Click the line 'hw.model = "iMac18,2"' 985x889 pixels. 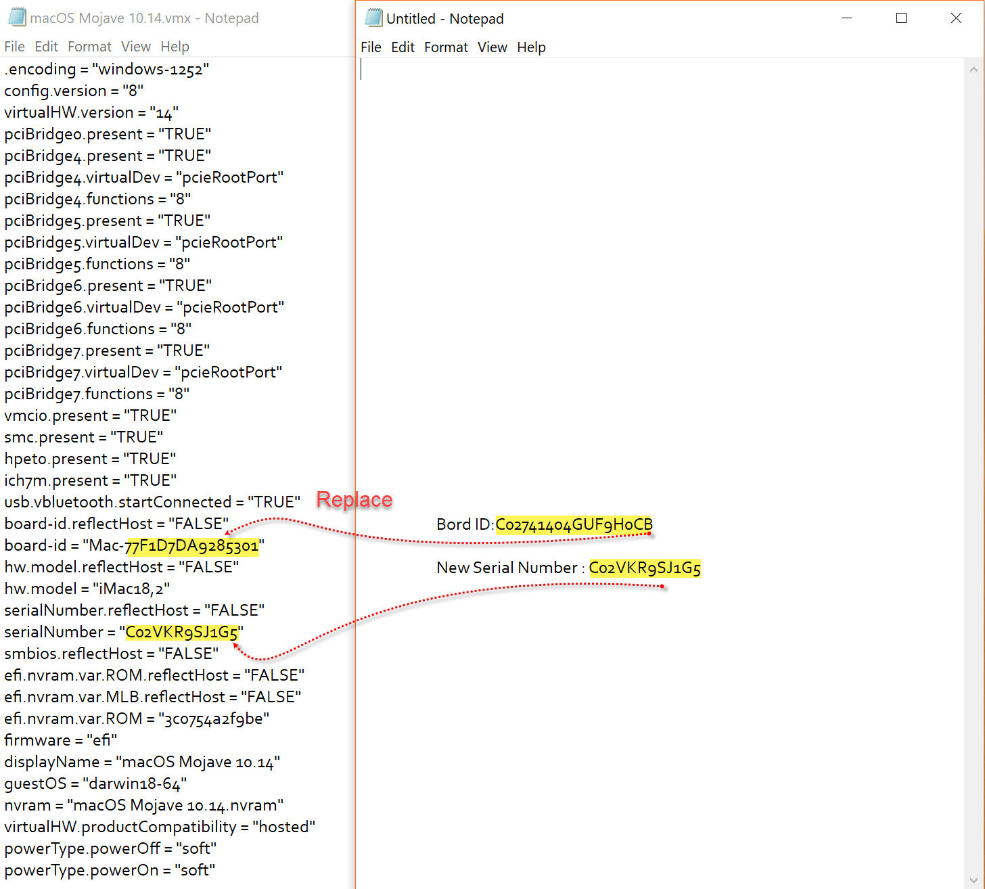tap(87, 589)
